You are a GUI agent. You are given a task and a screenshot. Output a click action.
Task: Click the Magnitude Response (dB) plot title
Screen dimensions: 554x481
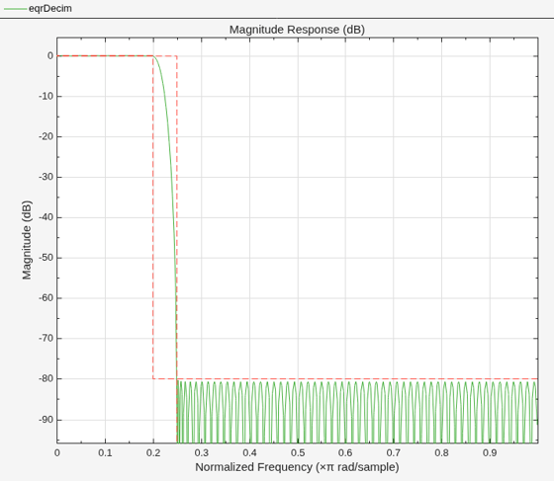(x=297, y=30)
